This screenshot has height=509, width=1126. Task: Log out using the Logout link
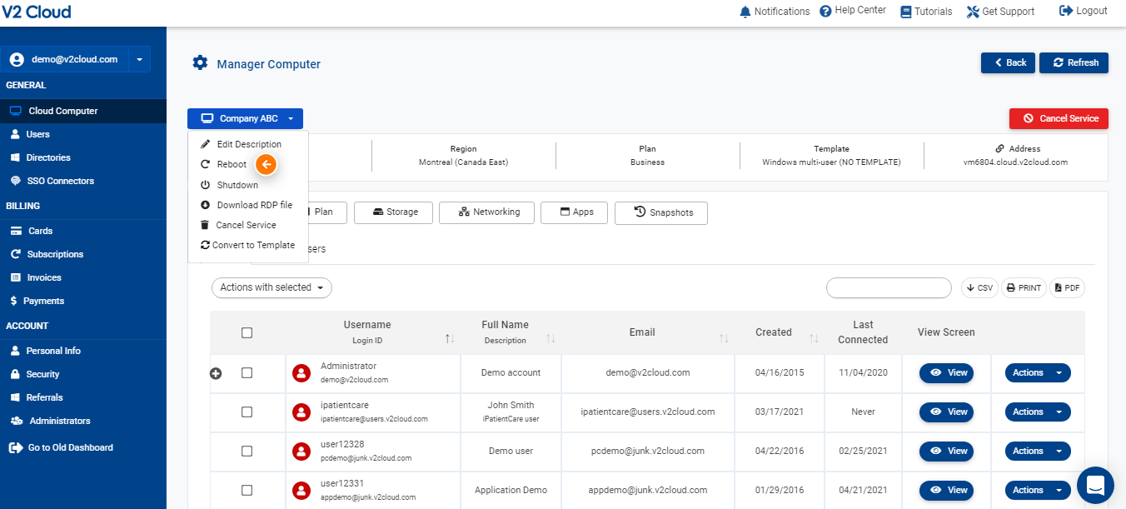(x=1083, y=11)
